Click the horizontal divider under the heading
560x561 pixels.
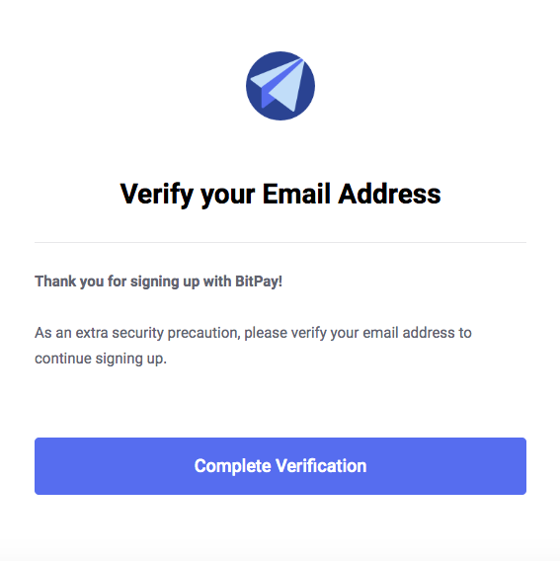click(x=280, y=242)
